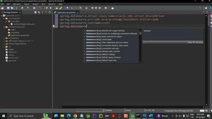
Task: Toggle Link with Editor in Package Explorer
Action: point(39,12)
